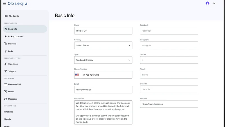Focus the Linkedin input field
The width and height of the screenshot is (225, 127).
click(x=169, y=89)
